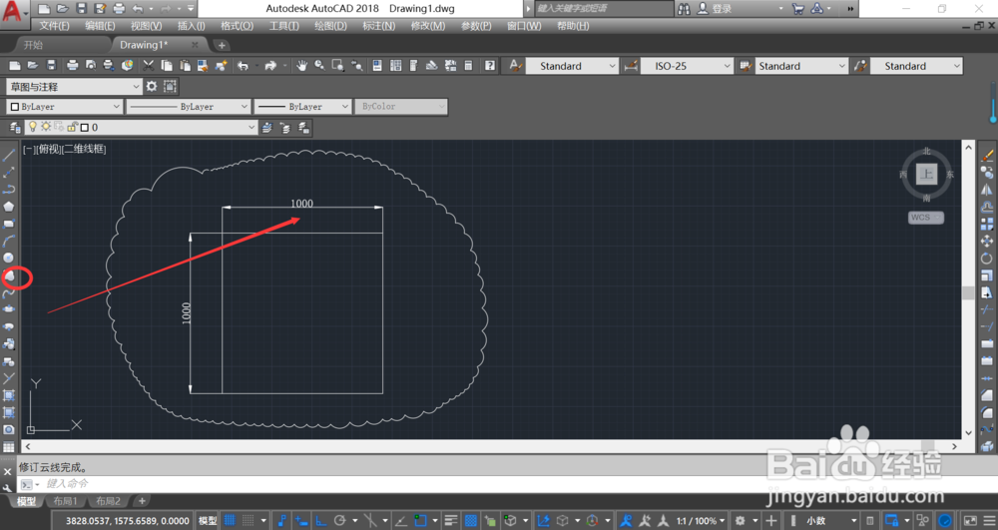Toggle layer 0 freeze sun icon
Screen dimensions: 998x530
tap(46, 127)
